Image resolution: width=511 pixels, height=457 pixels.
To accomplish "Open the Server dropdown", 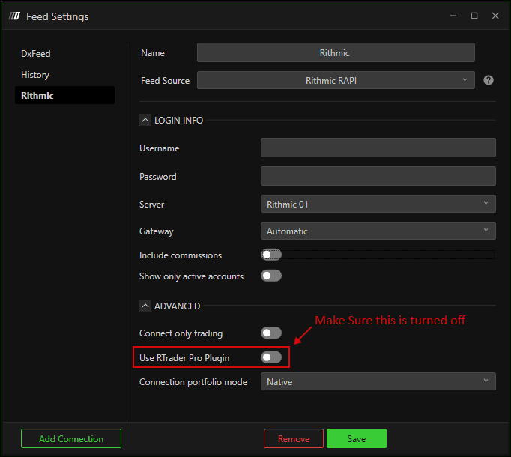I will point(378,204).
